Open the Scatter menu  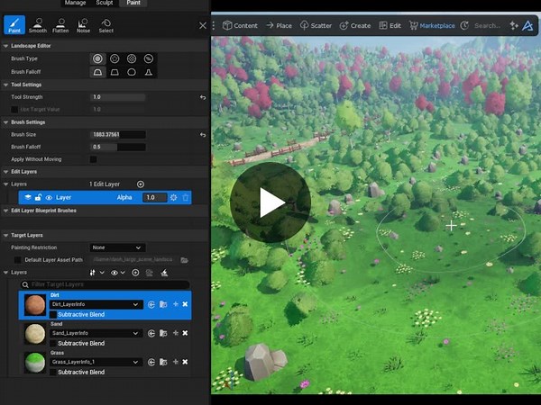tap(316, 25)
